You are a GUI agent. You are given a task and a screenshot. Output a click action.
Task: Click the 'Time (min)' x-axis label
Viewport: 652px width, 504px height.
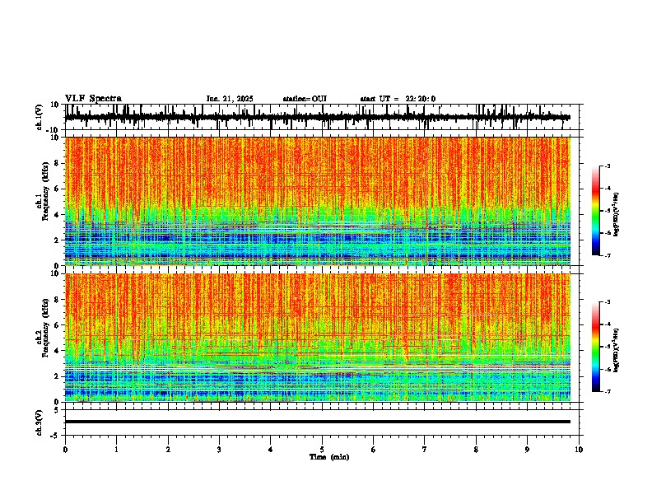click(329, 457)
